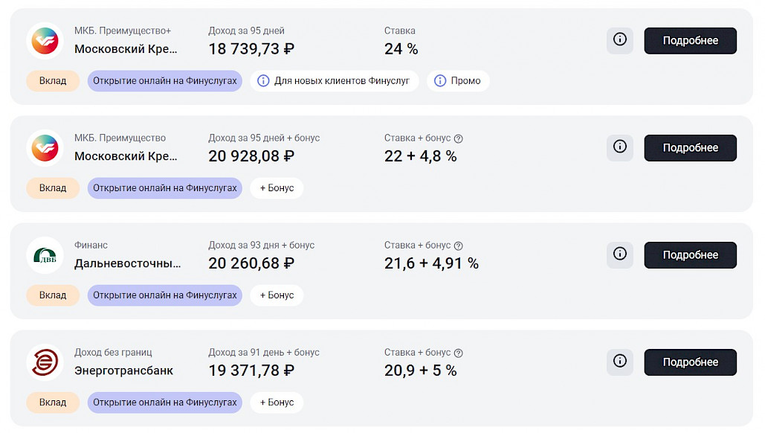The height and width of the screenshot is (433, 765).
Task: Click the income amount 18 739,73 ₽
Action: click(x=251, y=49)
